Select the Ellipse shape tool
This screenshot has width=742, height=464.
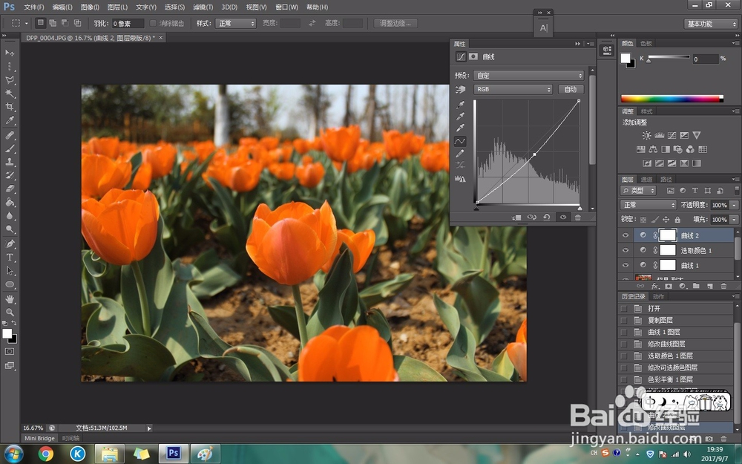pyautogui.click(x=10, y=284)
